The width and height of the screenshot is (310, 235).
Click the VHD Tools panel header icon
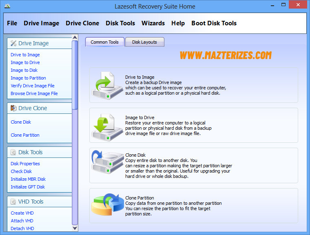pos(13,202)
